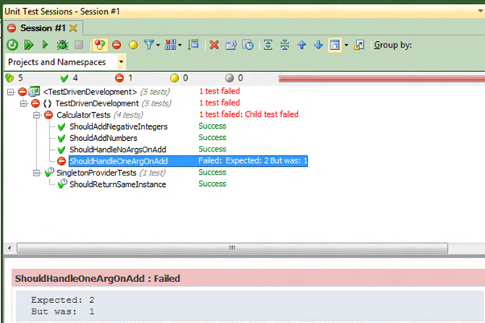Toggle failed tests filter in toolbar
Image resolution: width=485 pixels, height=323 pixels.
click(x=117, y=45)
